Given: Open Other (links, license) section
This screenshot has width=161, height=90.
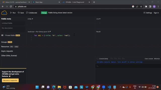Looking at the screenshot, I should [9, 55].
